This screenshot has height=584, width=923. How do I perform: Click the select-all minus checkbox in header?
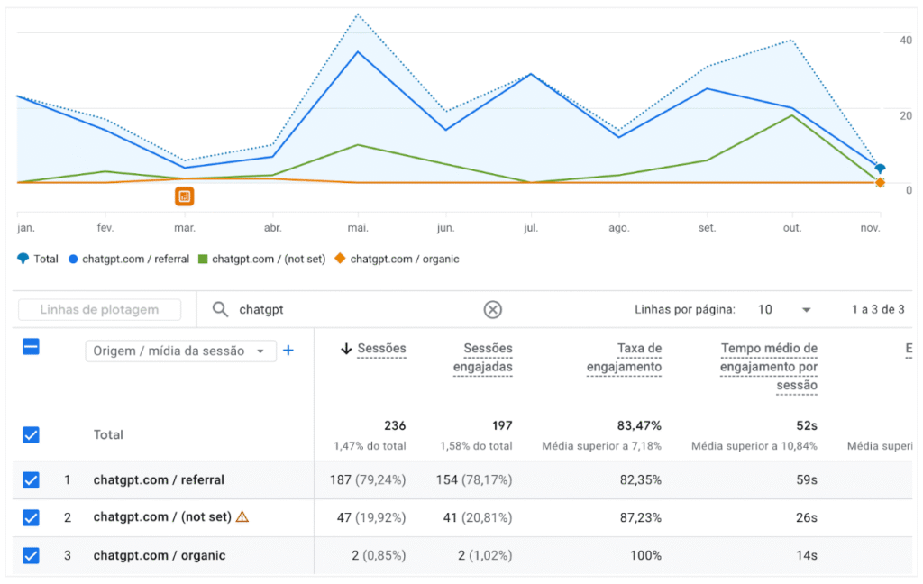point(31,347)
